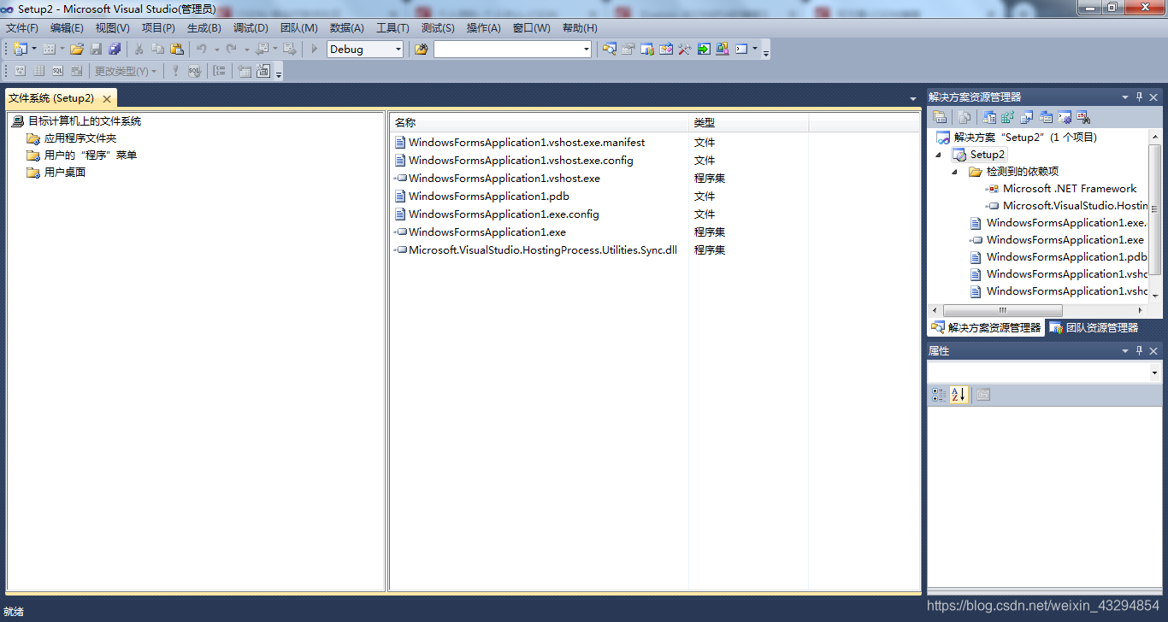Open File System Editor icon in Solution Explorer
The width and height of the screenshot is (1168, 622).
pyautogui.click(x=989, y=117)
